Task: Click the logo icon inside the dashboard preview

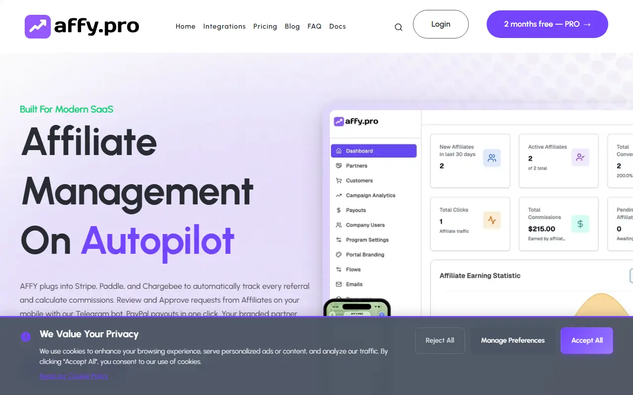Action: pos(339,121)
